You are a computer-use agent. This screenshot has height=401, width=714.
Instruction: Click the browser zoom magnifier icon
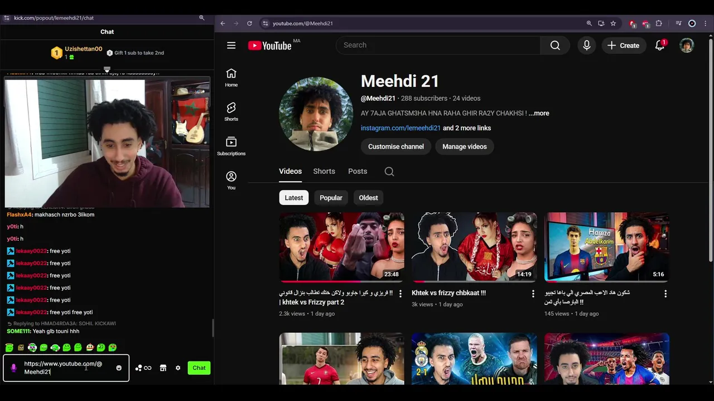(x=589, y=23)
